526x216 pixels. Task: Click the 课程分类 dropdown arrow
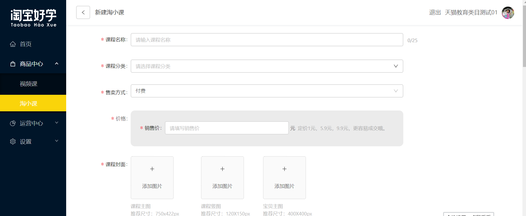396,66
